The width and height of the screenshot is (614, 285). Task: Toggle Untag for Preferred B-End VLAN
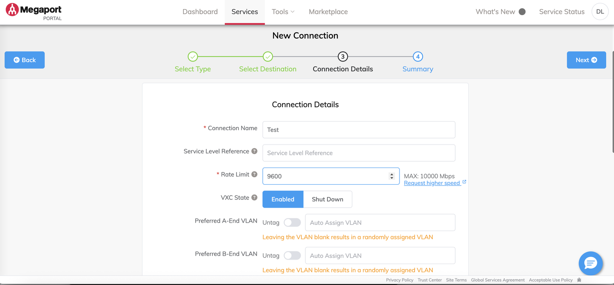click(292, 256)
